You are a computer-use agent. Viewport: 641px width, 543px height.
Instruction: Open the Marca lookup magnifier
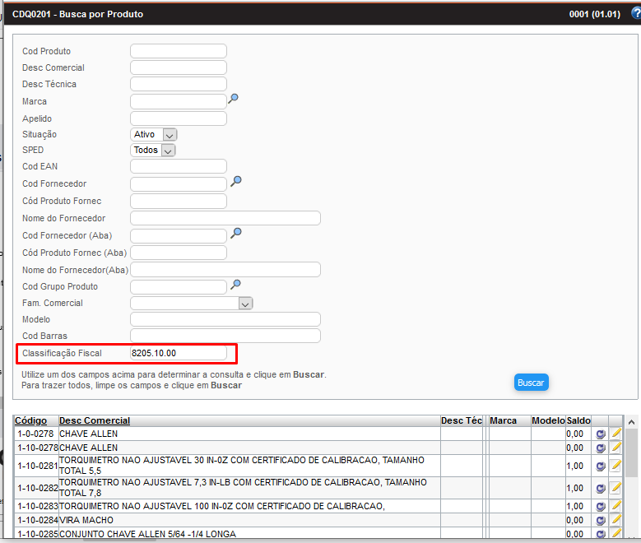tap(234, 99)
